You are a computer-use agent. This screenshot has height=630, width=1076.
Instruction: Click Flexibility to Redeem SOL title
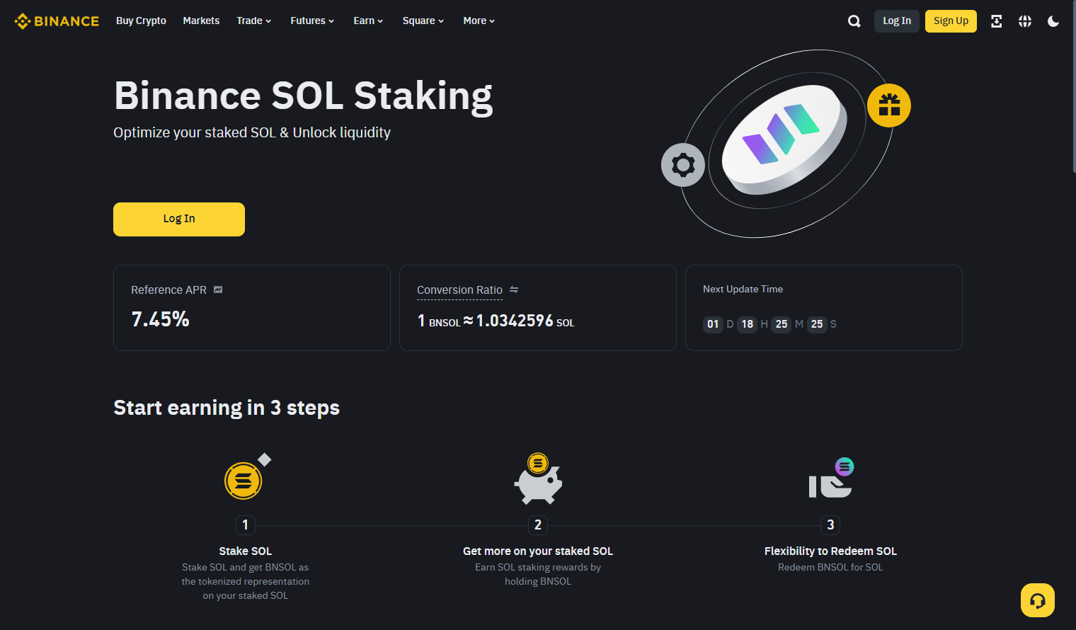pos(830,551)
